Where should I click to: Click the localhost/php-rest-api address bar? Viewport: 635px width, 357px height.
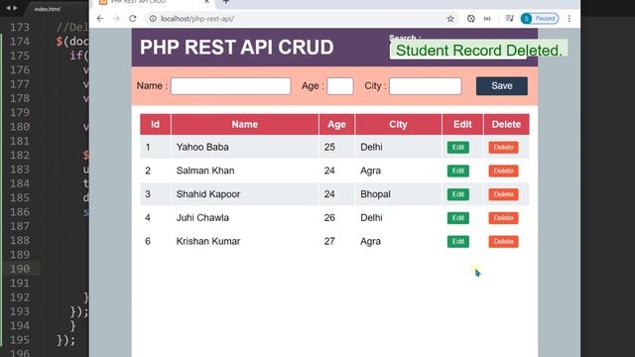[x=300, y=19]
